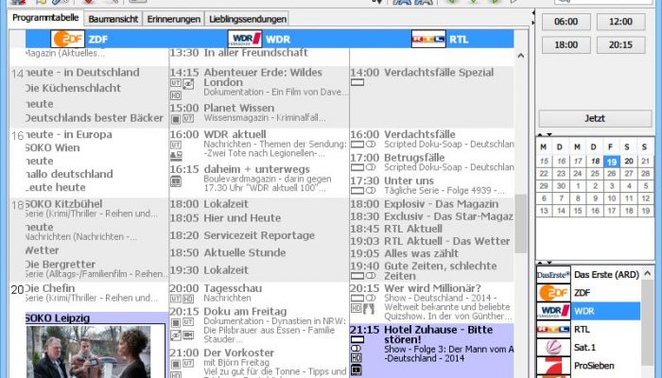Select RTL in the channel list
Screen dimensions: 662x378
588,330
